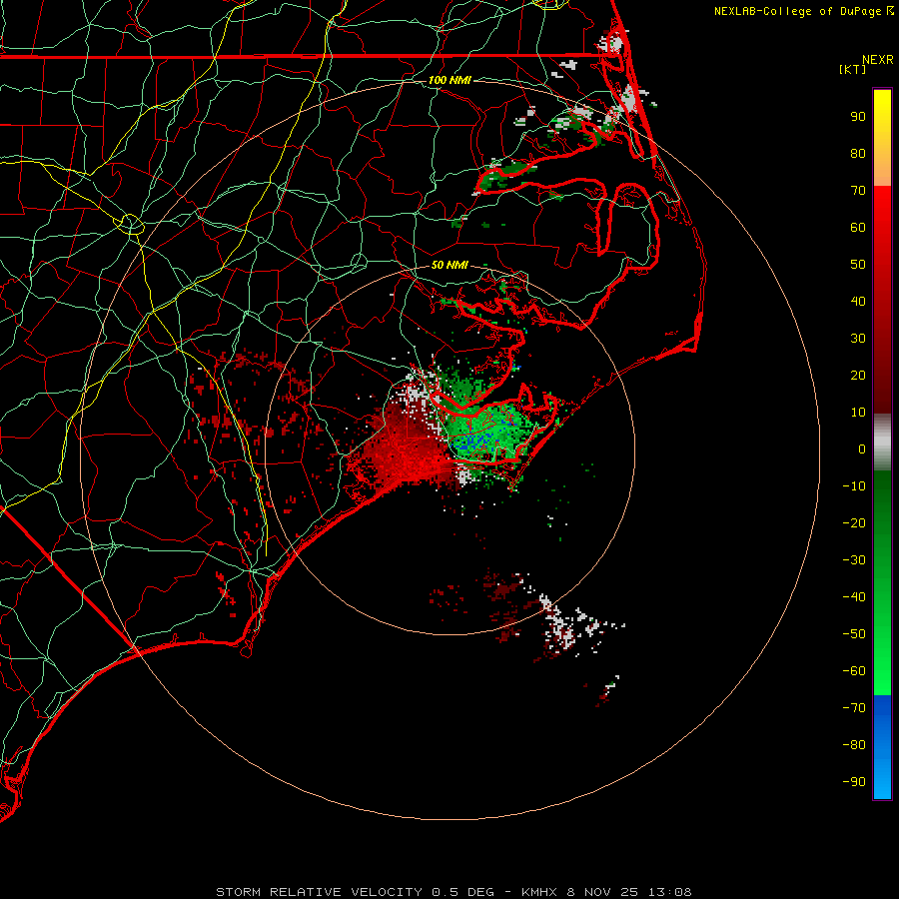This screenshot has height=899, width=899.
Task: Click the -40 knot scale value
Action: 854,597
